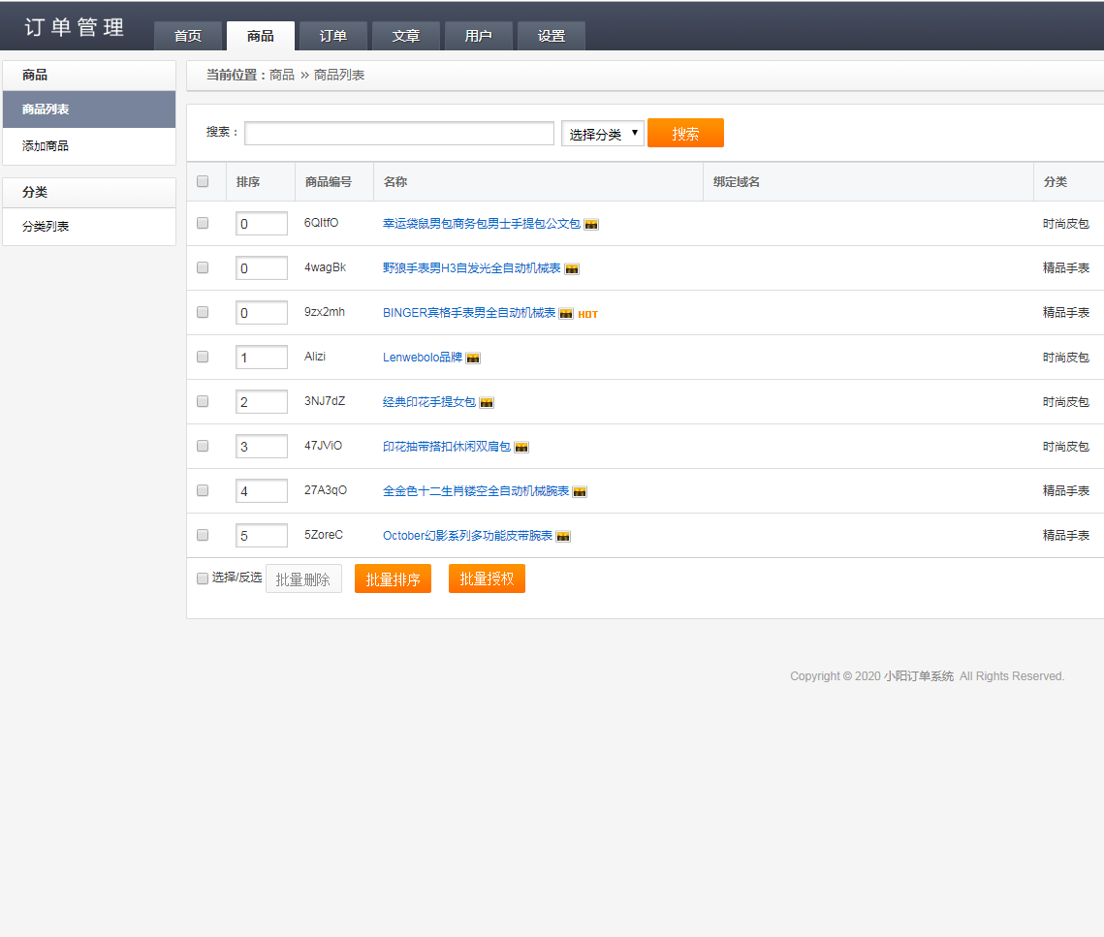Click image icon beside 幸运袋鼠男包 product
This screenshot has width=1104, height=937.
pos(591,224)
